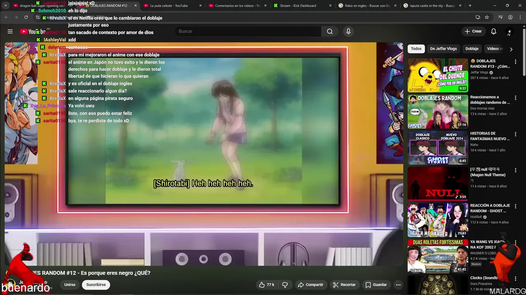The height and width of the screenshot is (295, 526).
Task: Go to the YouTube home logo
Action: [x=33, y=32]
